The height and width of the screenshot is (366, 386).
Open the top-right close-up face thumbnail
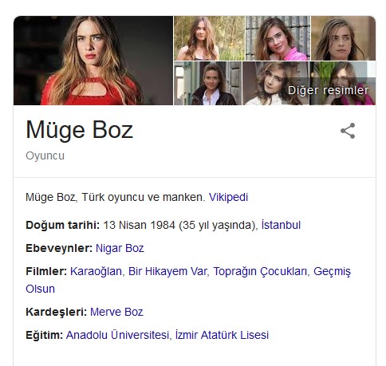[343, 38]
